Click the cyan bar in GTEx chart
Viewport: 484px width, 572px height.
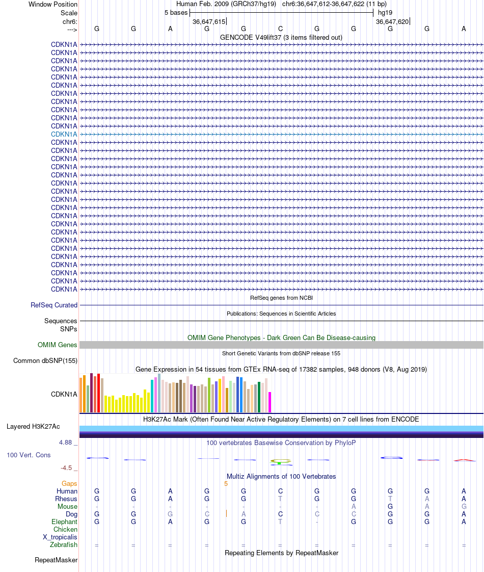[x=152, y=396]
